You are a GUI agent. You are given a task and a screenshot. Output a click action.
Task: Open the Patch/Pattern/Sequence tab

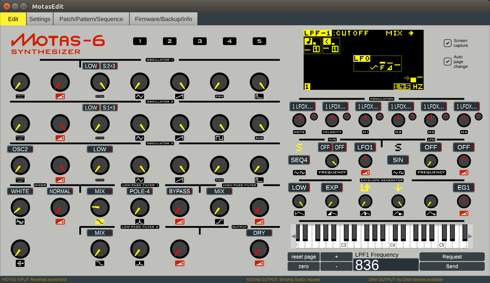point(91,19)
